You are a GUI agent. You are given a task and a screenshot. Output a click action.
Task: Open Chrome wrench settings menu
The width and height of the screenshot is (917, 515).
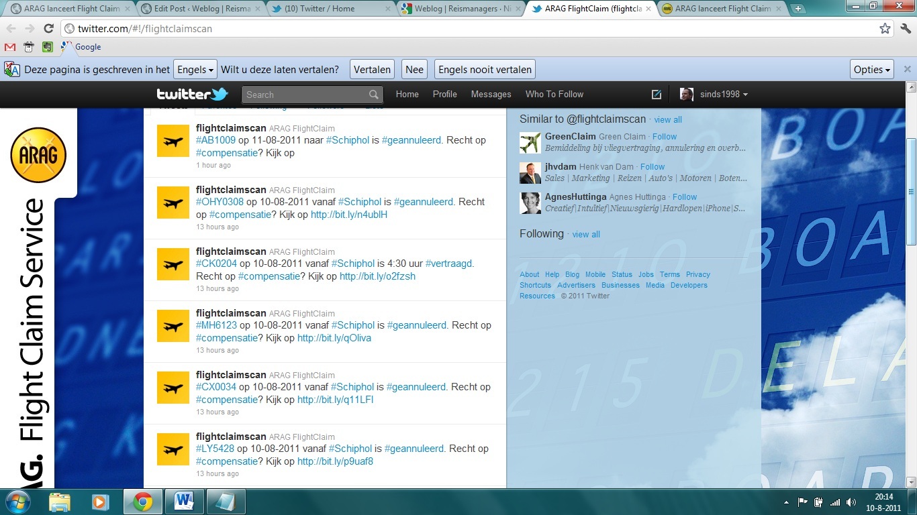click(906, 29)
